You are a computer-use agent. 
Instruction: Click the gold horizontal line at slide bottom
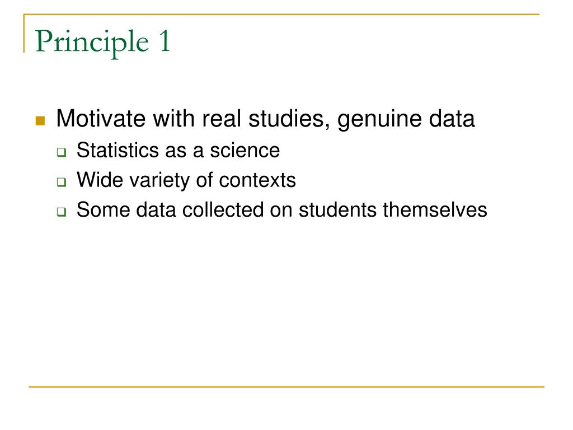286,386
